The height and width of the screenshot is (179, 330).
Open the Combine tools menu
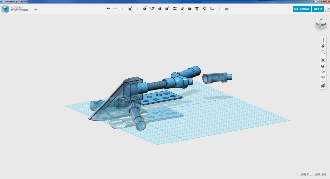coord(189,8)
